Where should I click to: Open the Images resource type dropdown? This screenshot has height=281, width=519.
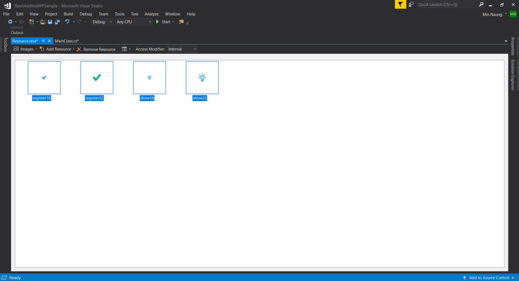[25, 49]
